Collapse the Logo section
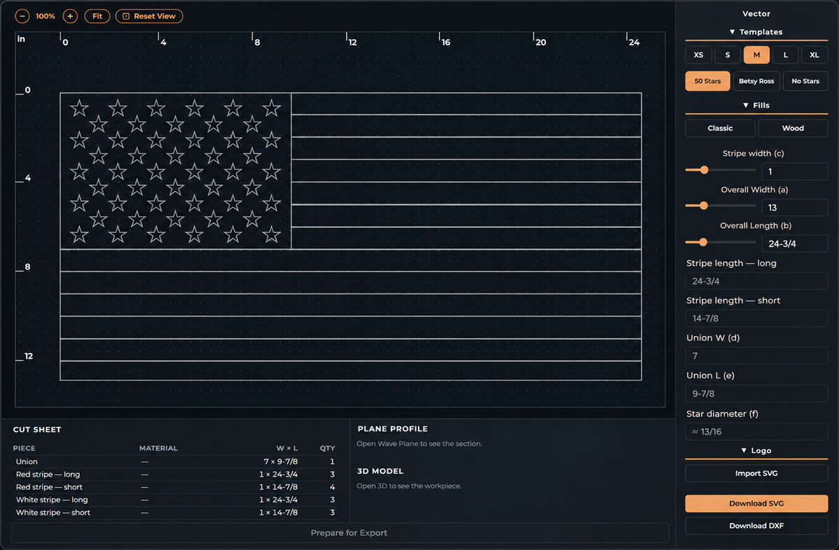 click(756, 451)
